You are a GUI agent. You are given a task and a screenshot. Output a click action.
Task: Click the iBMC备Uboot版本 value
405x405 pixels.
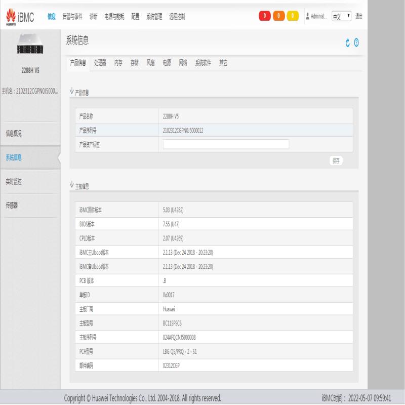(188, 267)
